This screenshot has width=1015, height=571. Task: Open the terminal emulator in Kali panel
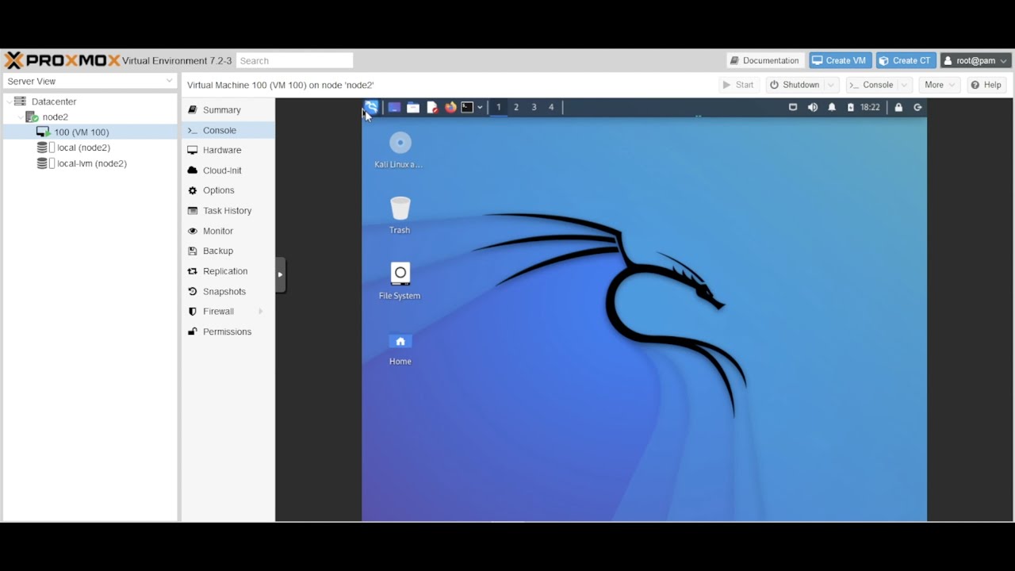click(x=468, y=107)
